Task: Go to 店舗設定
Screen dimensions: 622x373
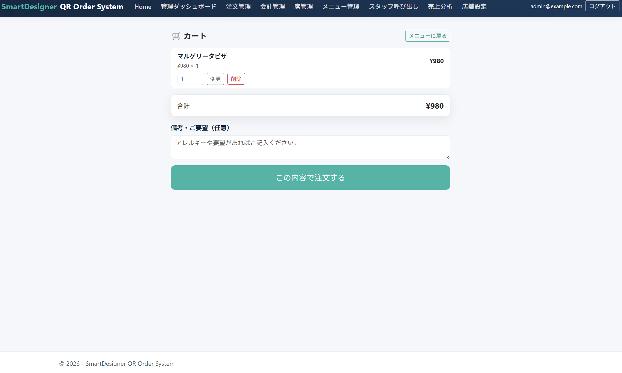Action: (474, 6)
